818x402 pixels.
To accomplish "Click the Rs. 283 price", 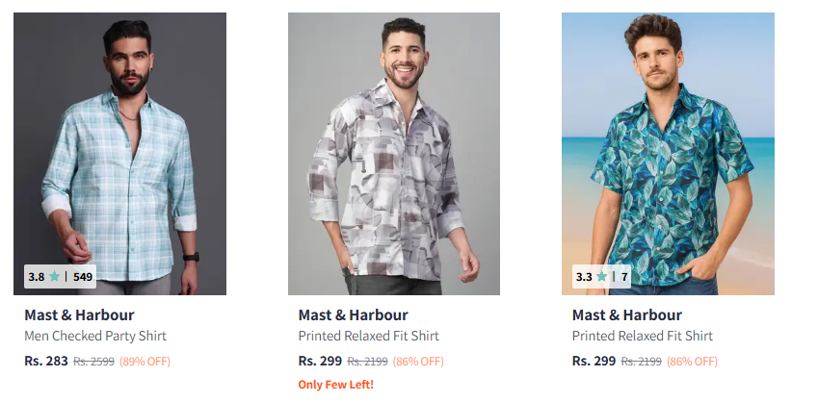I will [46, 361].
